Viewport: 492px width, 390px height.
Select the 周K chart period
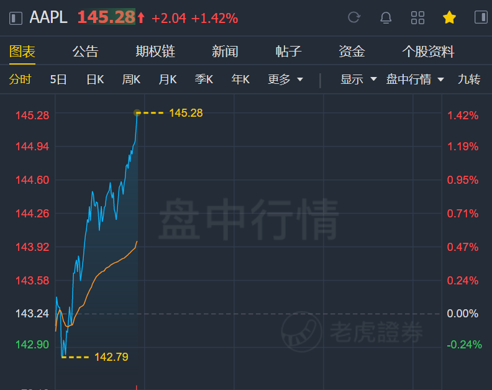tap(131, 79)
